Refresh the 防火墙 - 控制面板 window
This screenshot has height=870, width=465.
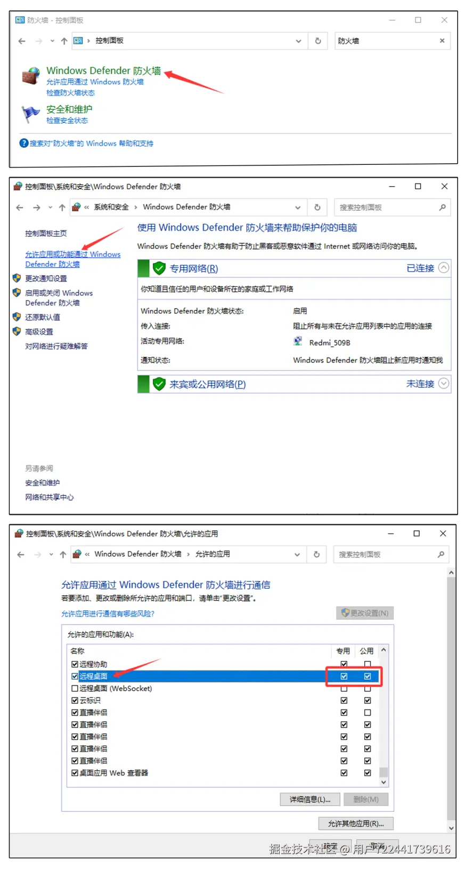click(x=318, y=41)
